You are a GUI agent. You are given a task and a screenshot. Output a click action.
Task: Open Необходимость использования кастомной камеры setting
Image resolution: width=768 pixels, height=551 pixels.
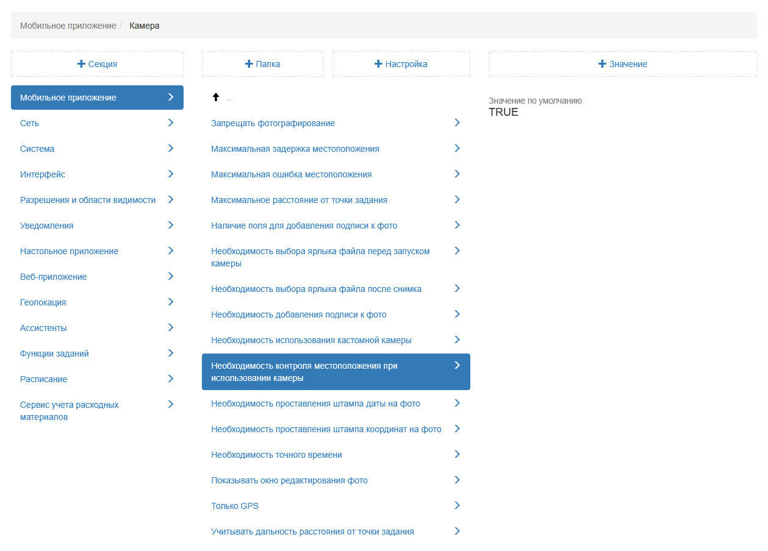[x=311, y=340]
